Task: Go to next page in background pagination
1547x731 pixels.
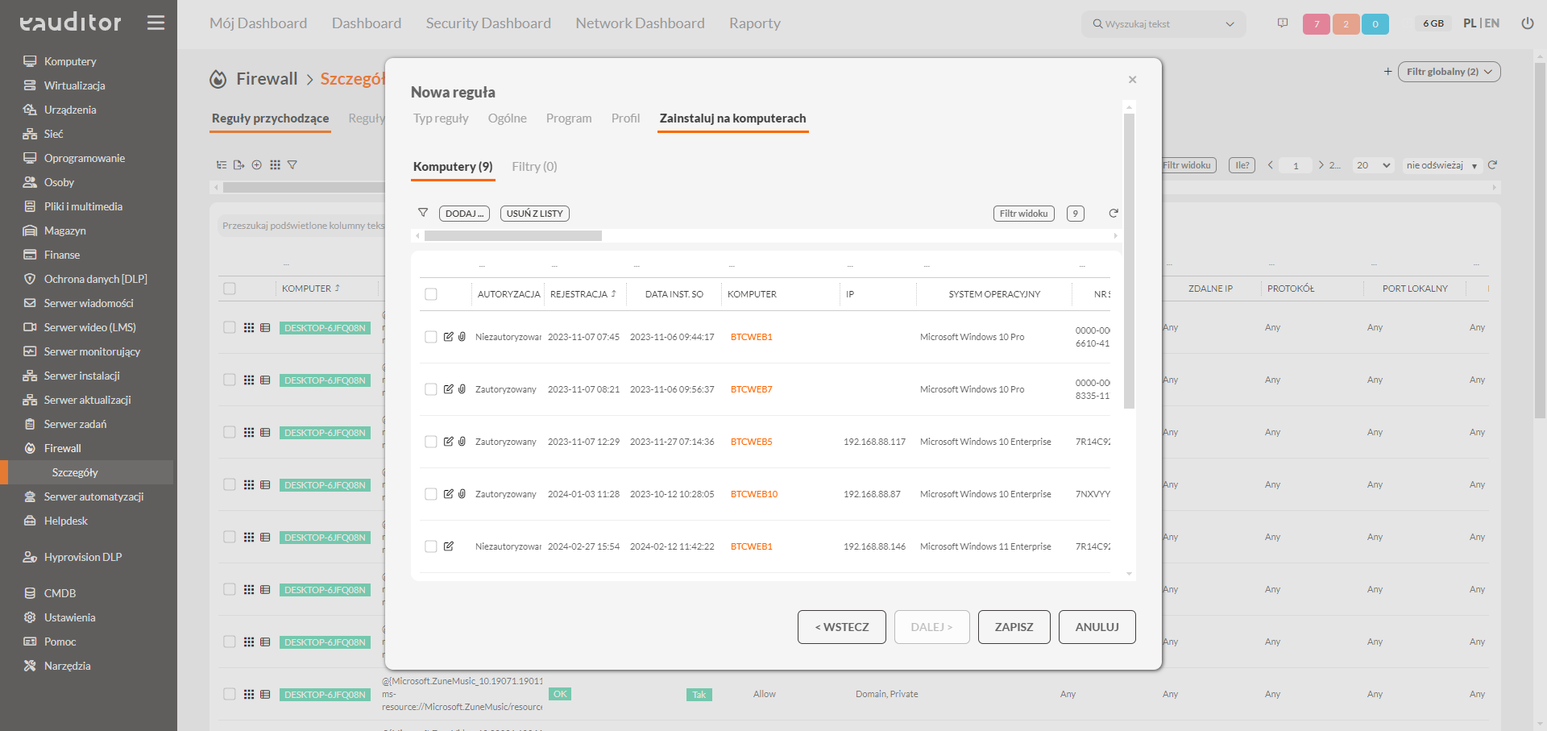Action: [x=1321, y=165]
